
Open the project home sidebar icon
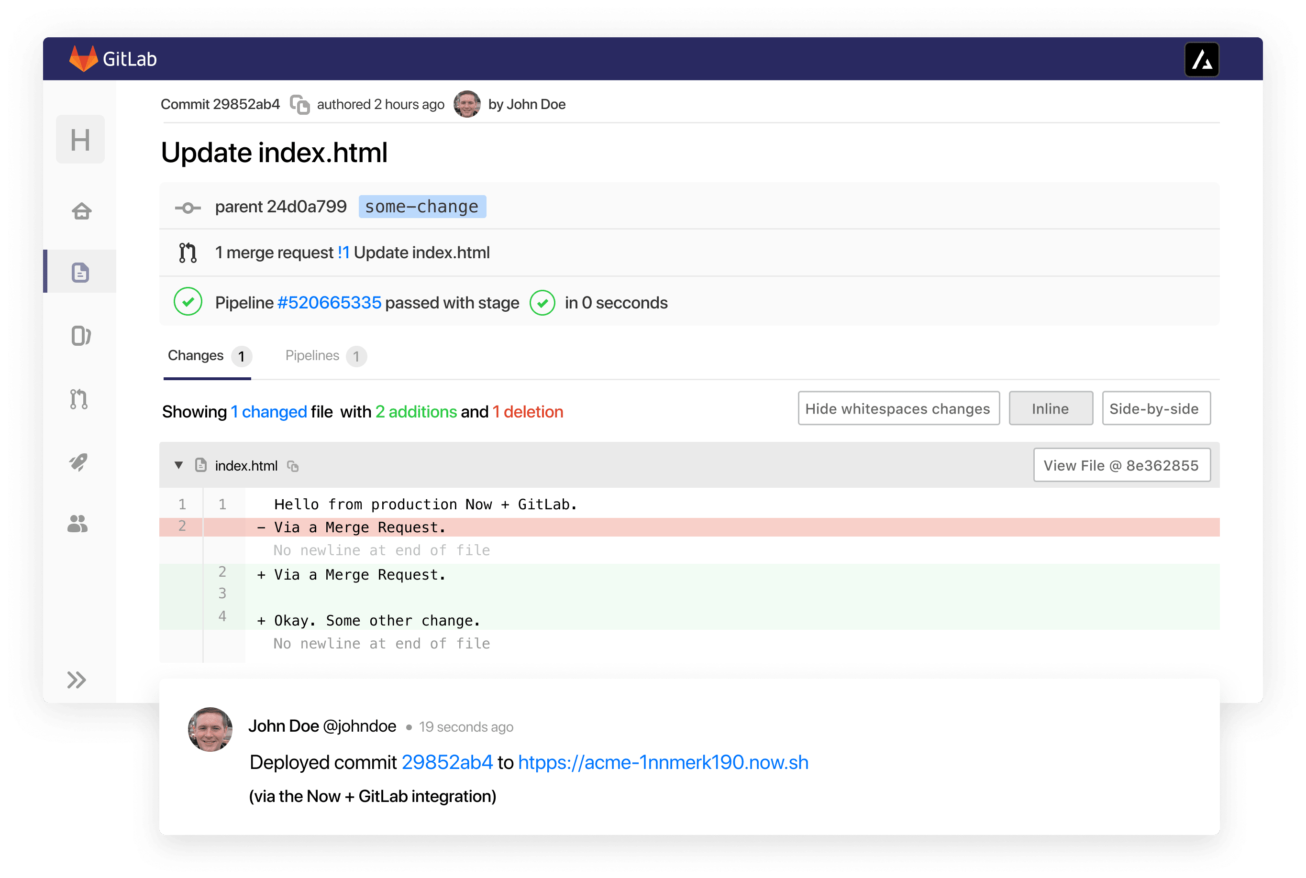[x=81, y=212]
